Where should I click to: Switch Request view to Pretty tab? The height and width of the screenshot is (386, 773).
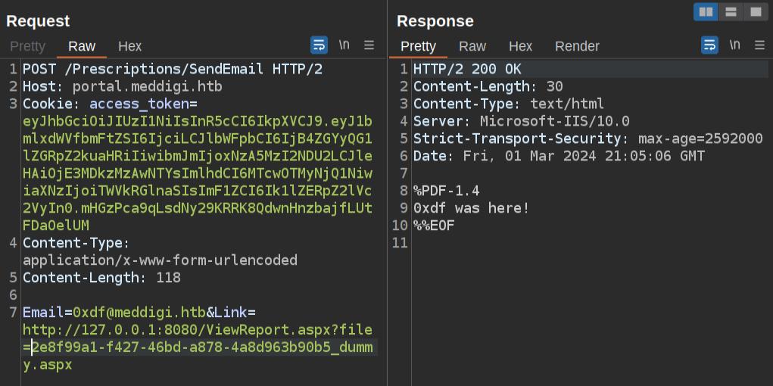pyautogui.click(x=27, y=46)
